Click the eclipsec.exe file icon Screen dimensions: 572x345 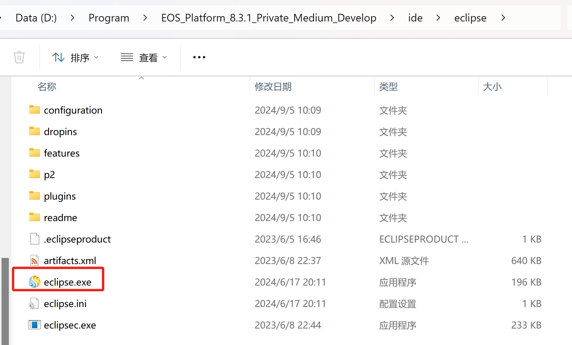(35, 325)
